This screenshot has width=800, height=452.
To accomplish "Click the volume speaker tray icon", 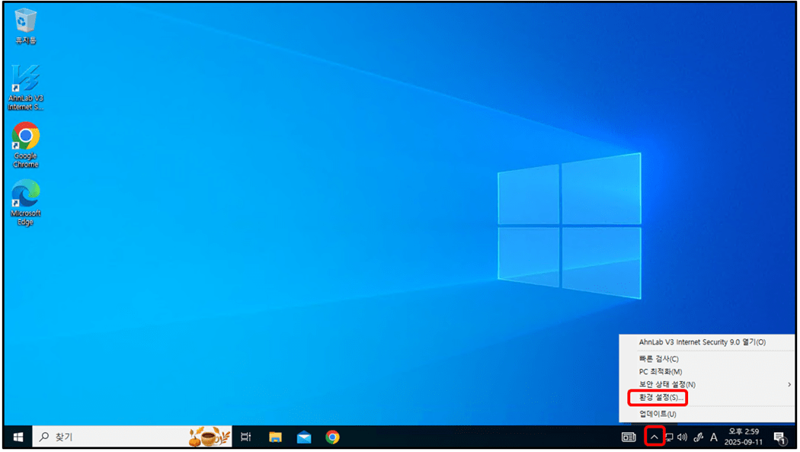I will (682, 437).
